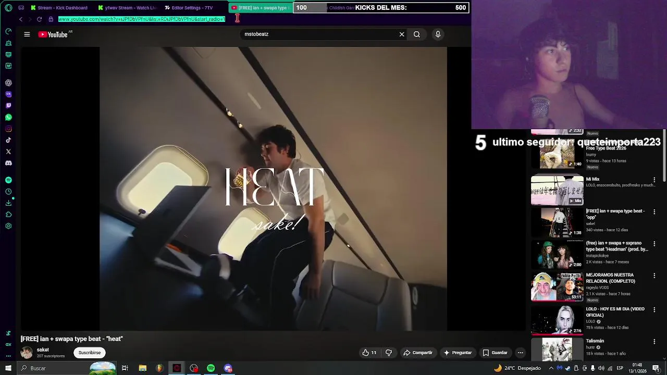Image resolution: width=667 pixels, height=375 pixels.
Task: Save the video with Guardar button
Action: pyautogui.click(x=495, y=353)
